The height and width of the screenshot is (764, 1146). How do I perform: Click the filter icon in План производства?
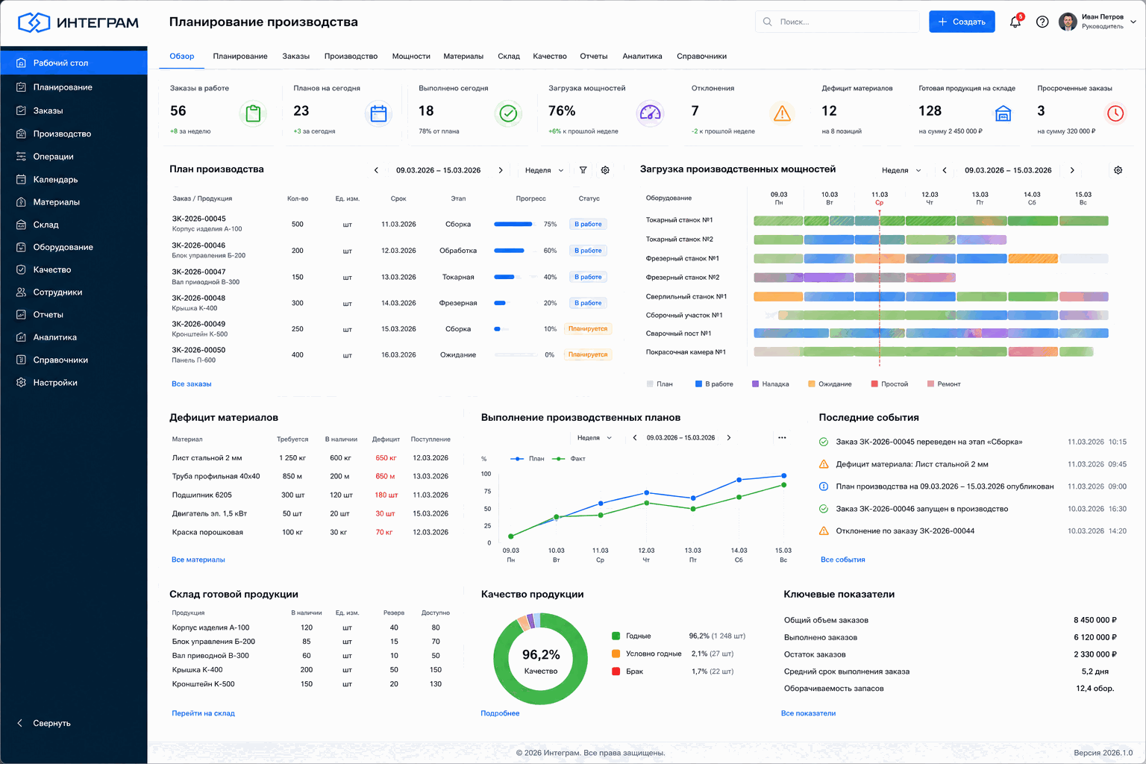point(583,170)
